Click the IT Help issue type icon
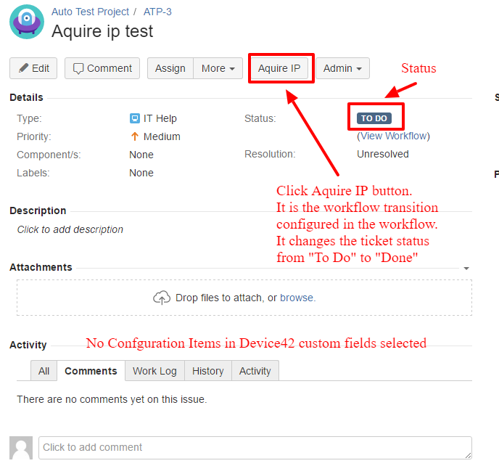This screenshot has width=499, height=466. pos(134,118)
